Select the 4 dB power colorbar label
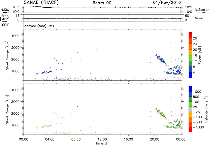 [194, 72]
